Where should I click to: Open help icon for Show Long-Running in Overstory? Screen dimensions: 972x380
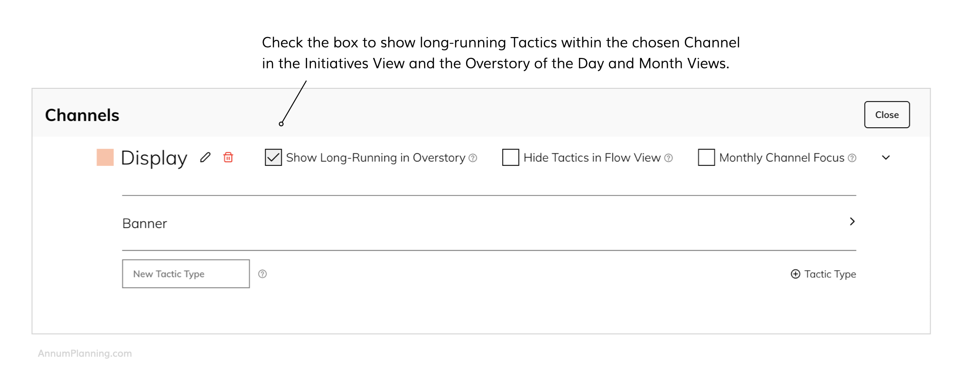(x=473, y=158)
